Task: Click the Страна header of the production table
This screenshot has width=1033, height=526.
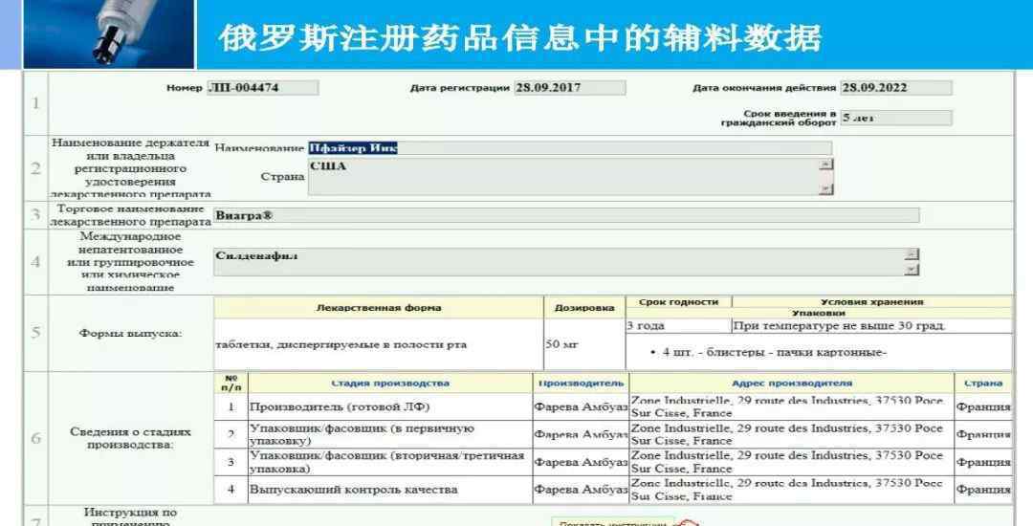Action: pyautogui.click(x=983, y=384)
